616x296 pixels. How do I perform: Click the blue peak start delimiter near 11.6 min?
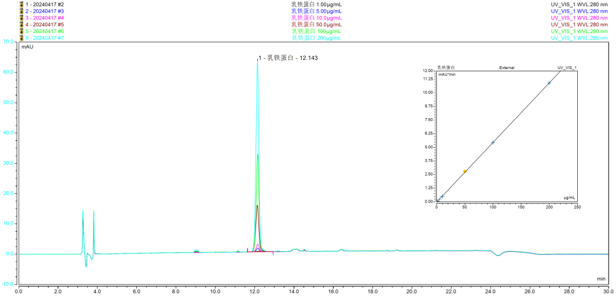[247, 250]
